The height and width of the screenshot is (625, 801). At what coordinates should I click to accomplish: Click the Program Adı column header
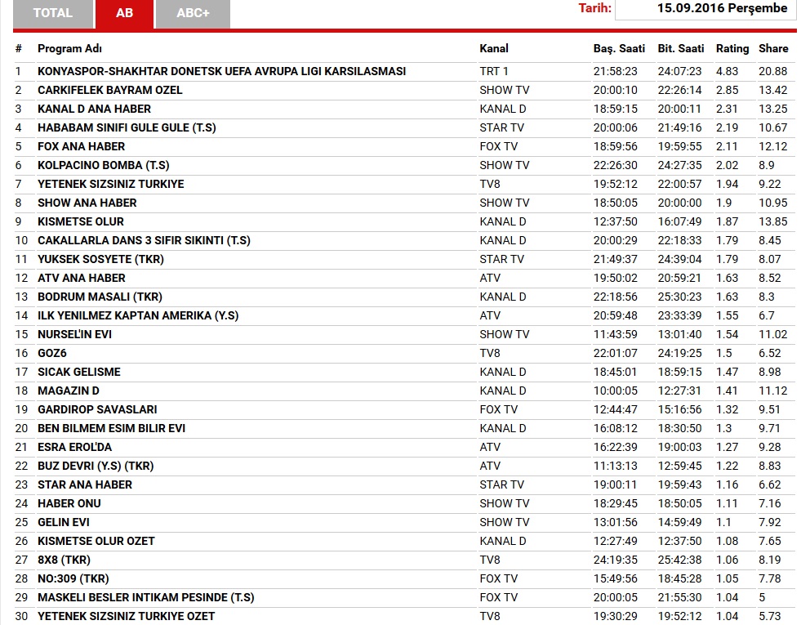pos(69,49)
